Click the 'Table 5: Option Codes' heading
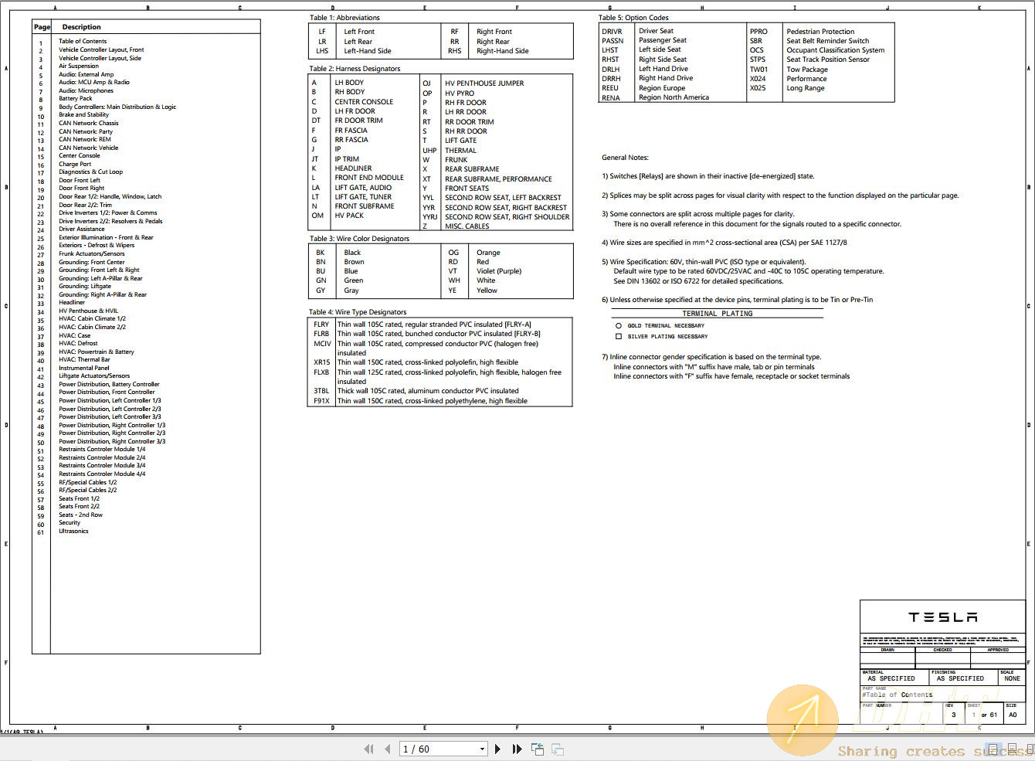Viewport: 1035px width, 761px height. coord(633,18)
